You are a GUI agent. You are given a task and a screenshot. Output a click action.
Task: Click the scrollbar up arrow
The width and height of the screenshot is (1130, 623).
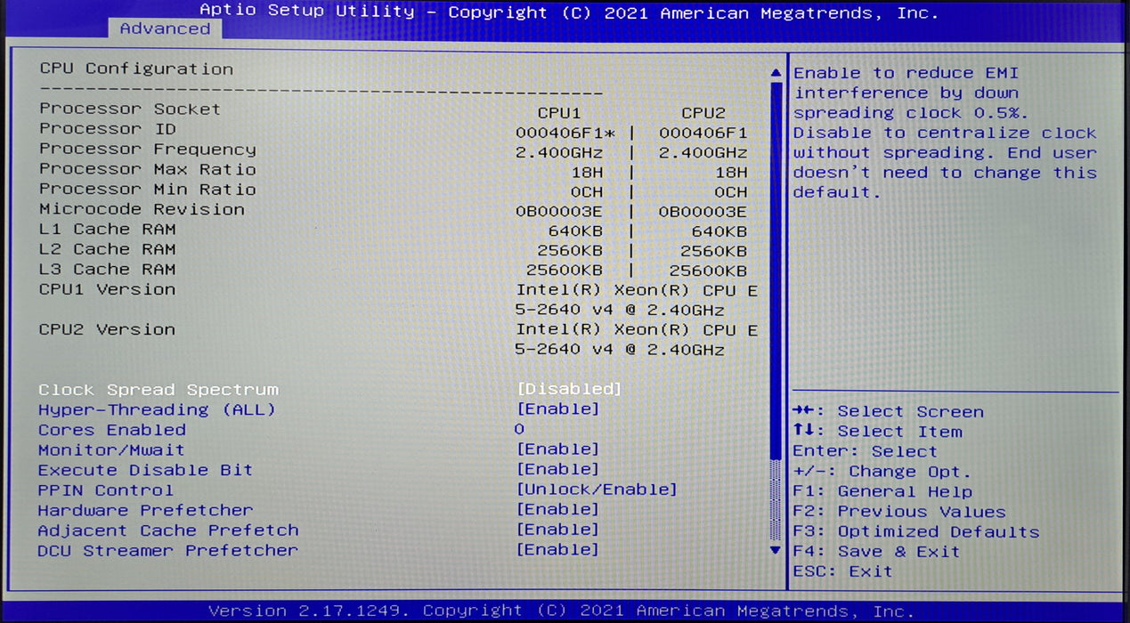tap(776, 73)
